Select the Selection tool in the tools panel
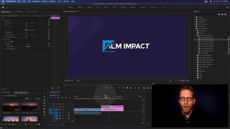230x129 pixels. [44, 94]
